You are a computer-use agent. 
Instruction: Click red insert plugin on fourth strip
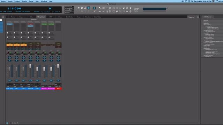(x=30, y=24)
